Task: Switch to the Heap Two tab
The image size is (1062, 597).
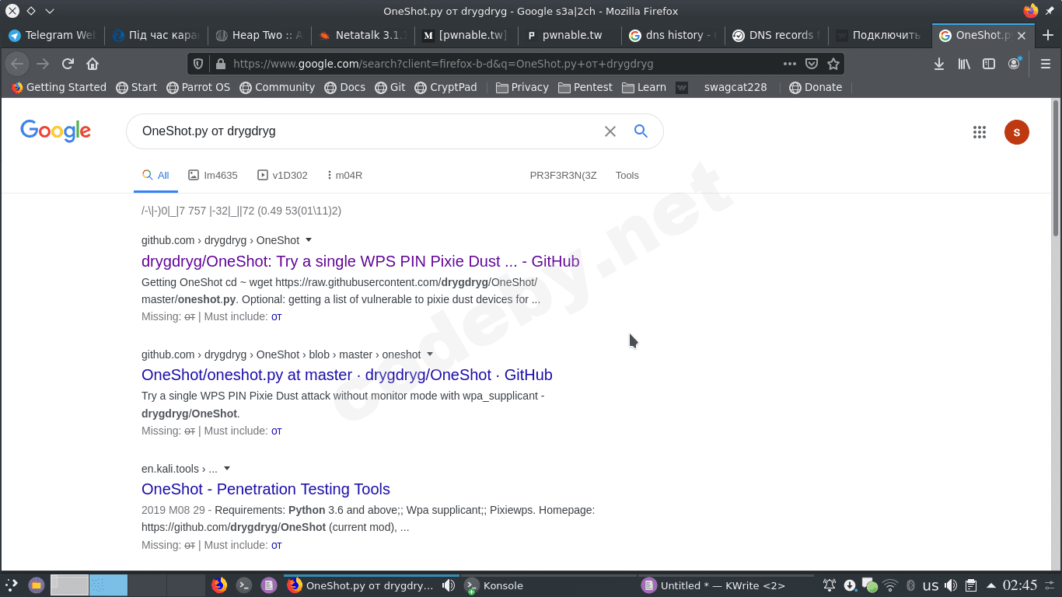Action: [260, 35]
